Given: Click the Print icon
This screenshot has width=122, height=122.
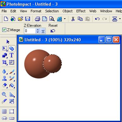Looking at the screenshot, I should (38, 19).
